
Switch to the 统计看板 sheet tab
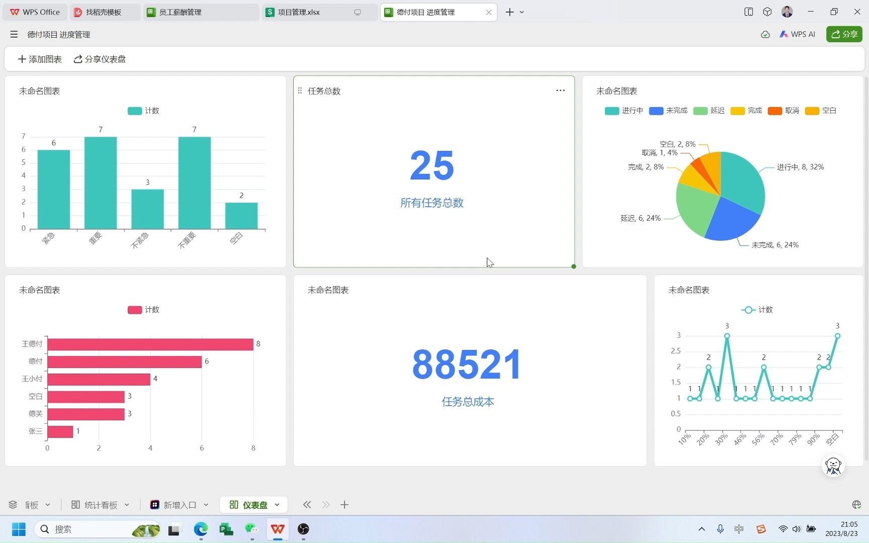point(95,505)
